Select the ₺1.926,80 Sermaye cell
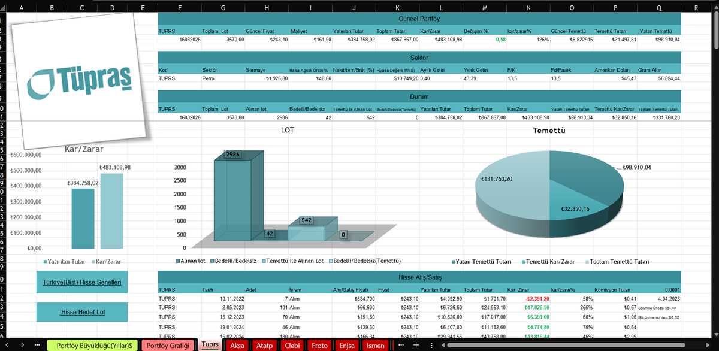 pyautogui.click(x=267, y=78)
